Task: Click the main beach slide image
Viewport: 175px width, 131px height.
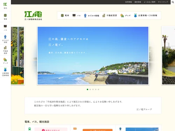Action: [x=93, y=56]
